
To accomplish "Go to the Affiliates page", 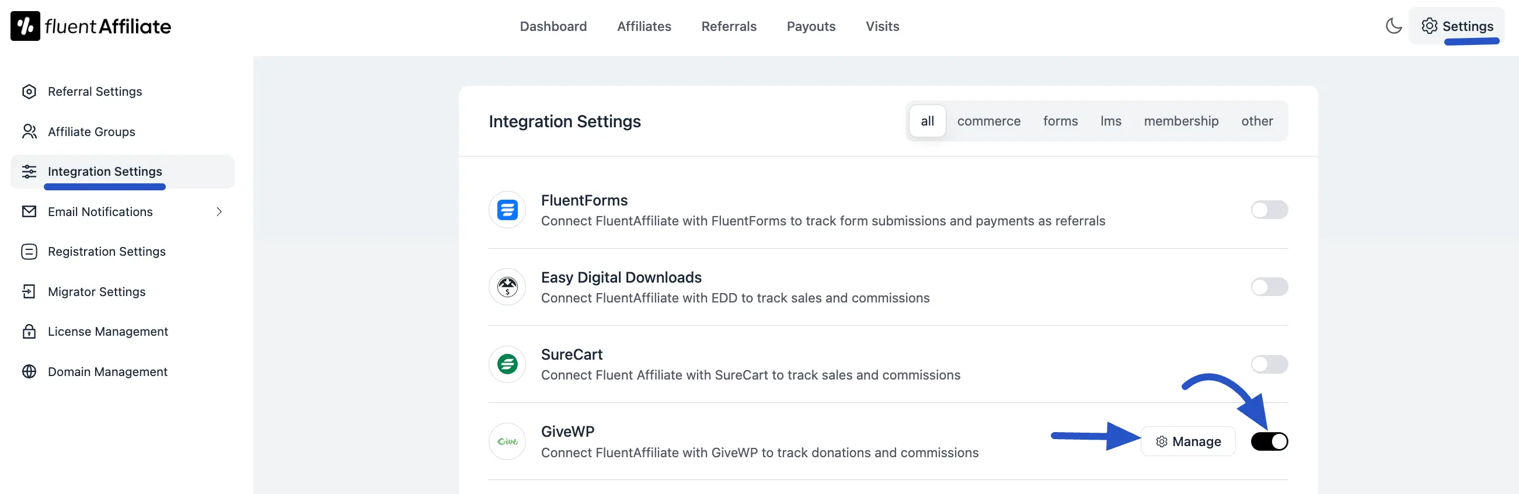I will (644, 26).
